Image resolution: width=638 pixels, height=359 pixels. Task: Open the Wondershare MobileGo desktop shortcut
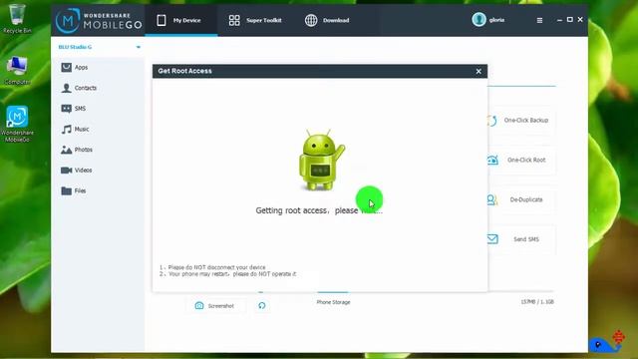click(x=17, y=124)
